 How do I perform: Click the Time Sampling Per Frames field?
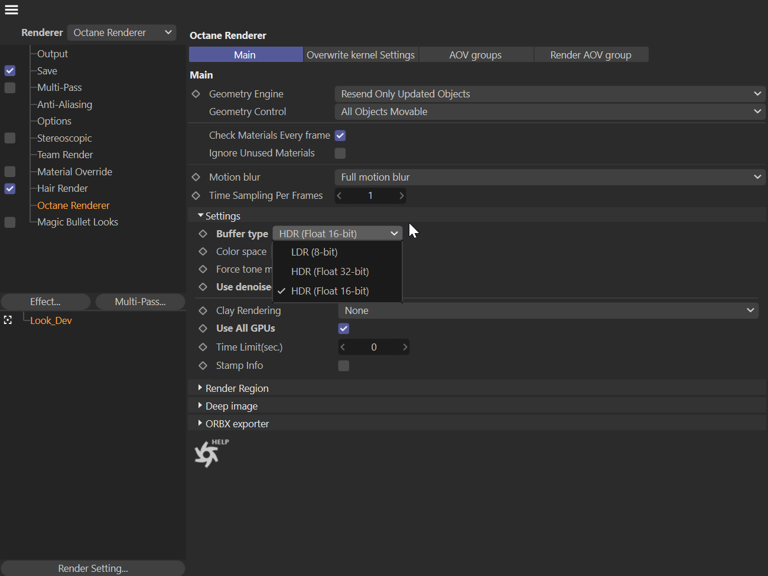click(x=370, y=195)
